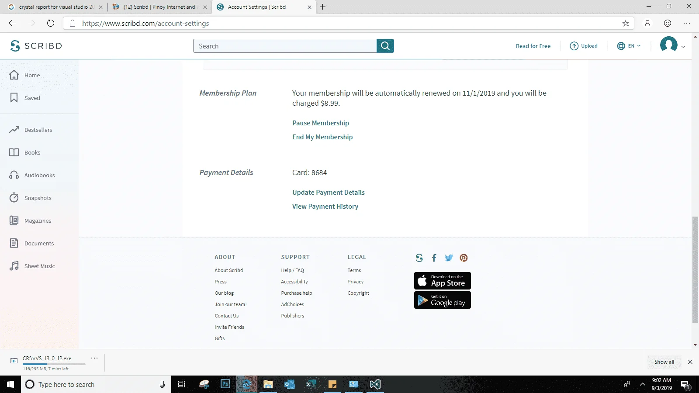Open the user profile avatar menu
This screenshot has width=699, height=393.
pos(669,45)
